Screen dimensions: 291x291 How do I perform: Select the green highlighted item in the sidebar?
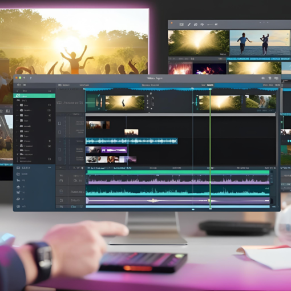(34, 96)
